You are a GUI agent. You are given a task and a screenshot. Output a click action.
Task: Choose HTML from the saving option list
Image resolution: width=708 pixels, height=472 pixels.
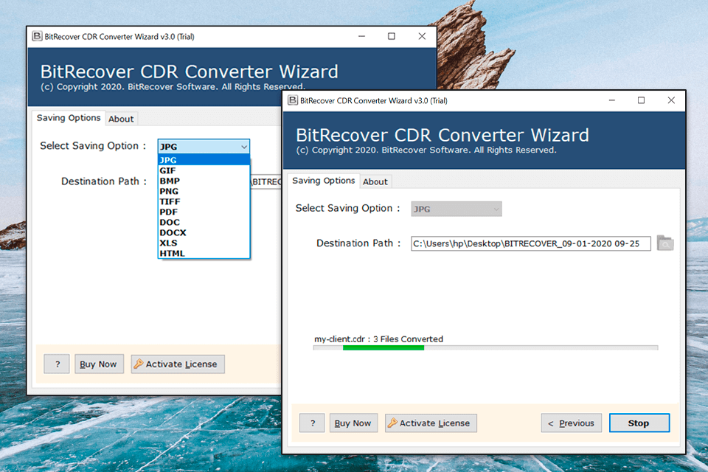click(204, 254)
